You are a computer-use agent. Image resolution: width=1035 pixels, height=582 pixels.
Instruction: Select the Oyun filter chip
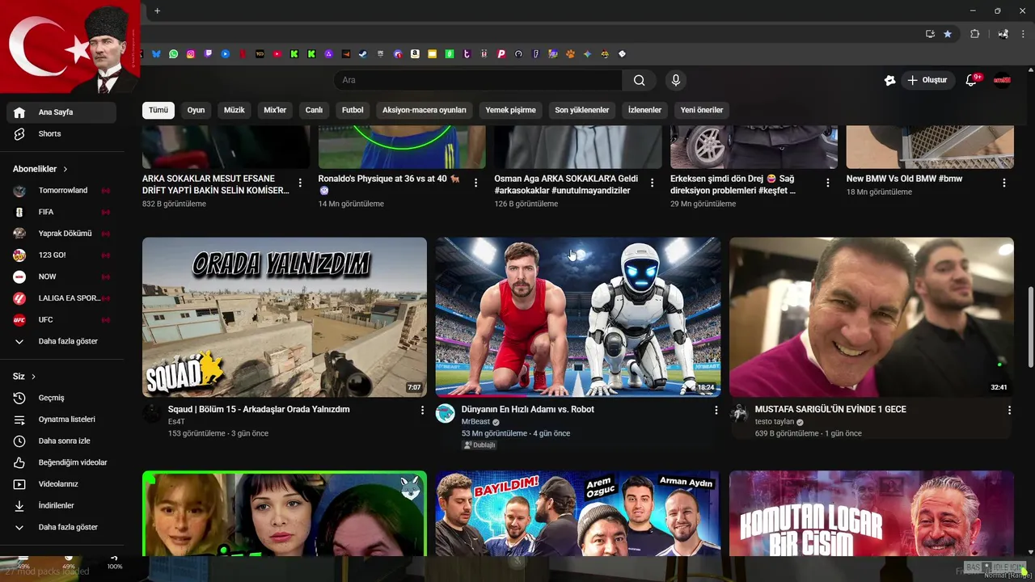(x=196, y=110)
